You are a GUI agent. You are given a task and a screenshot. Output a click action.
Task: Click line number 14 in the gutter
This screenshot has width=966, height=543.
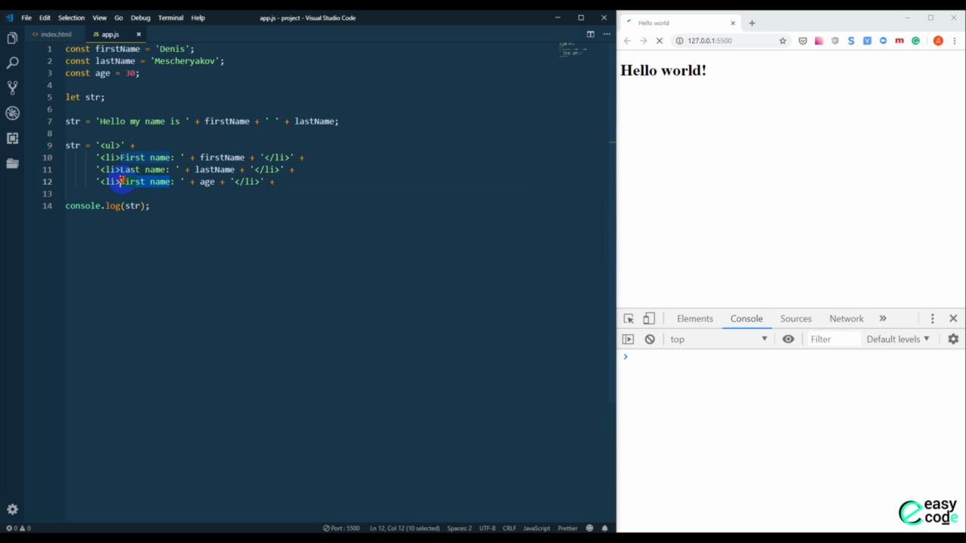coord(48,206)
